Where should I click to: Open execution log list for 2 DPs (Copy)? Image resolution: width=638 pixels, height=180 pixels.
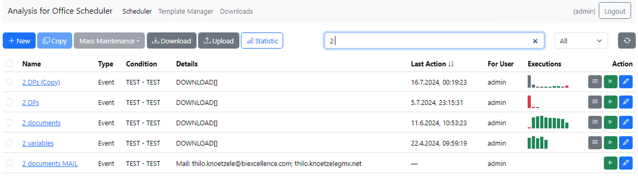(x=595, y=82)
